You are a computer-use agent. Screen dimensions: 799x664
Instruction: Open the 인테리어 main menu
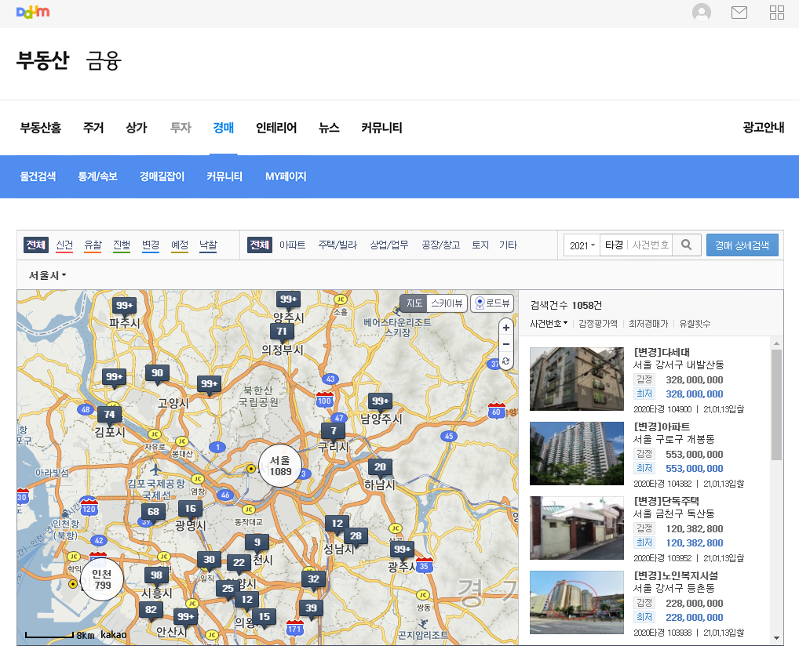click(276, 128)
